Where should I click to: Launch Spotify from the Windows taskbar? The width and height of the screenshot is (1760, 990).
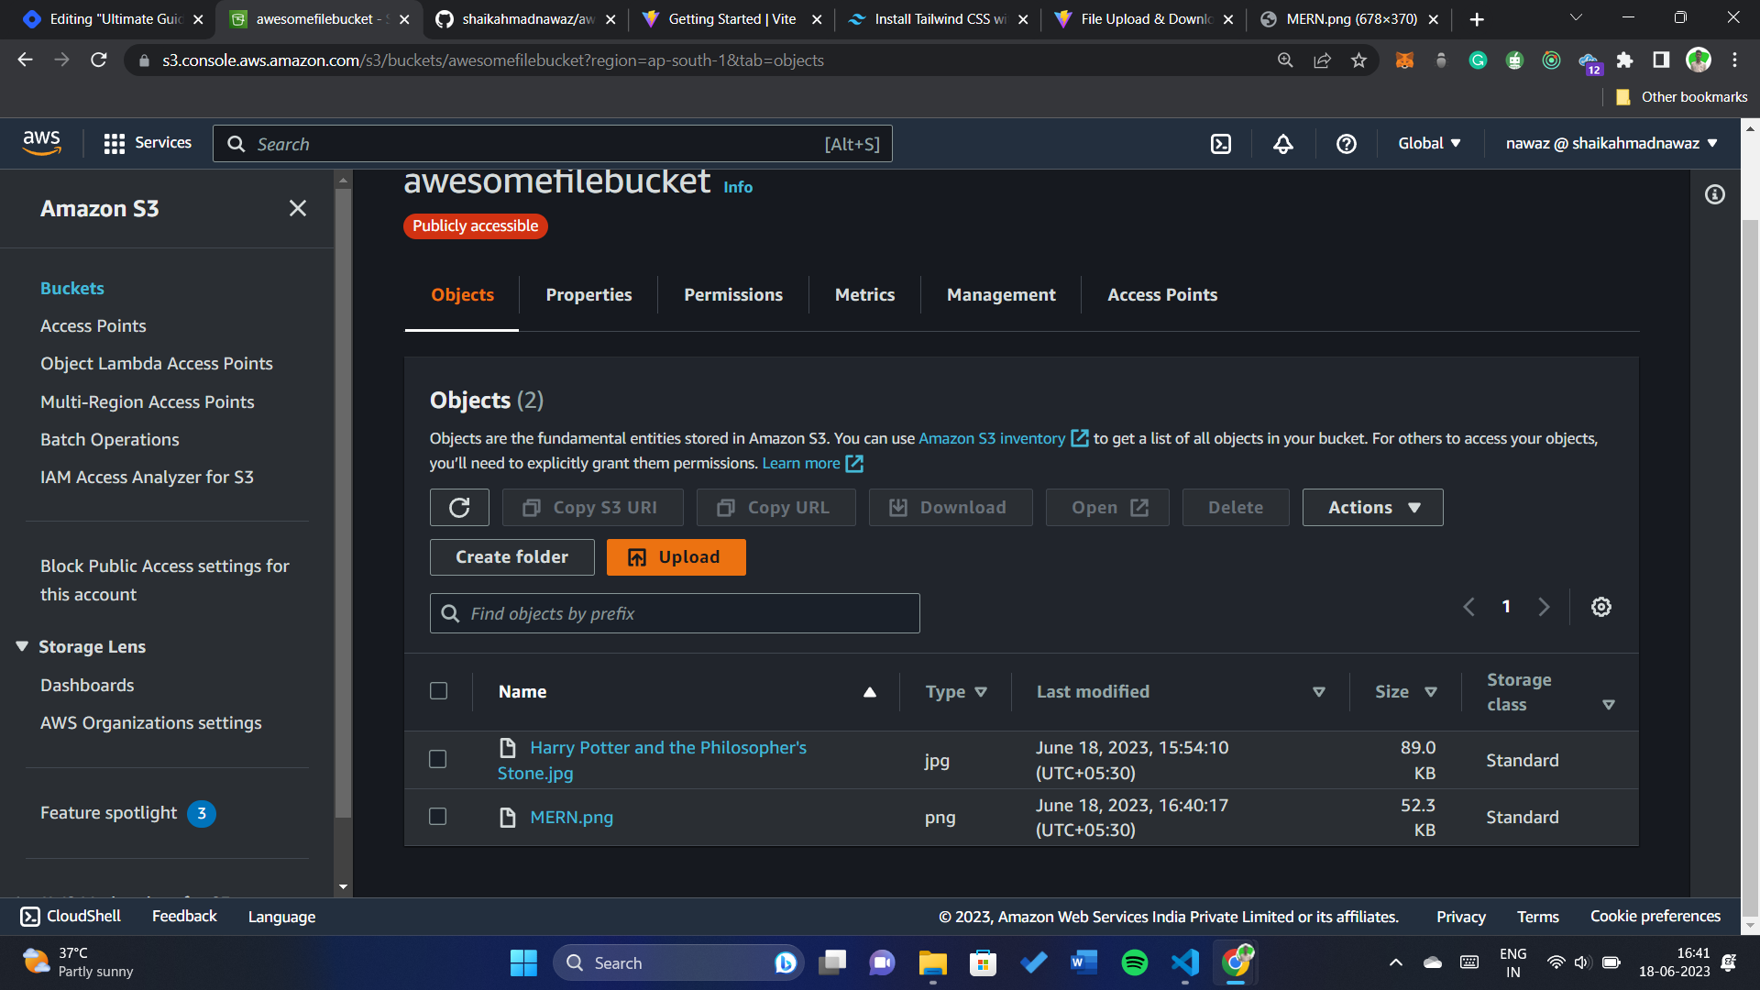point(1134,962)
